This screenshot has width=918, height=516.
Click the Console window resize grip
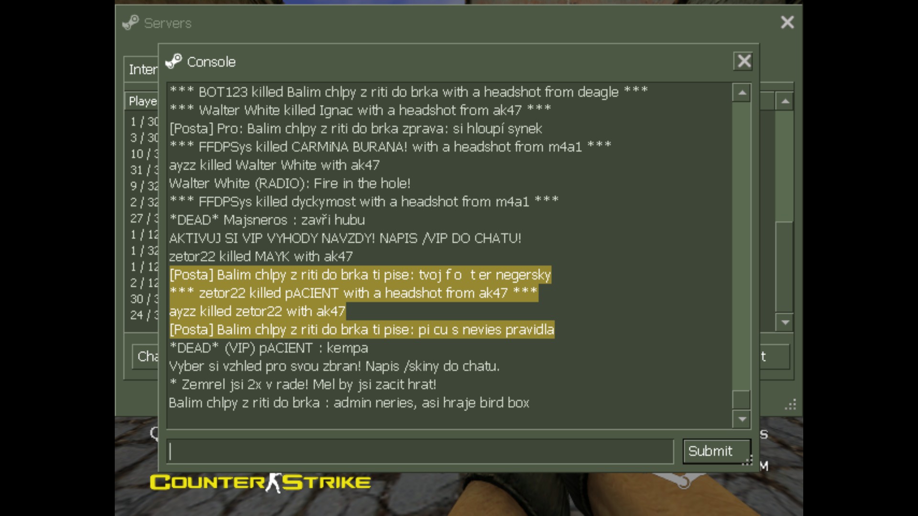747,461
